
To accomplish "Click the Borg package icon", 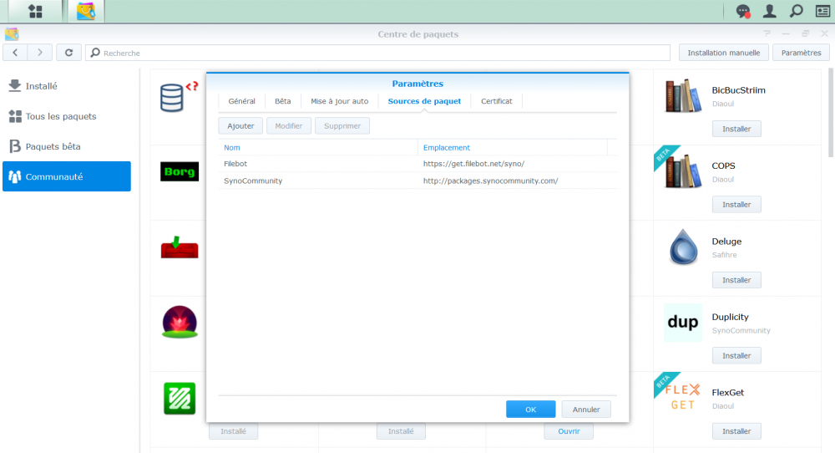I will (x=180, y=171).
